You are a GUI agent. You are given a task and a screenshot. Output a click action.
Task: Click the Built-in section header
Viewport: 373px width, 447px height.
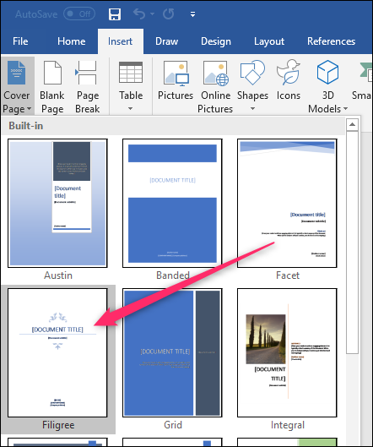click(x=173, y=126)
